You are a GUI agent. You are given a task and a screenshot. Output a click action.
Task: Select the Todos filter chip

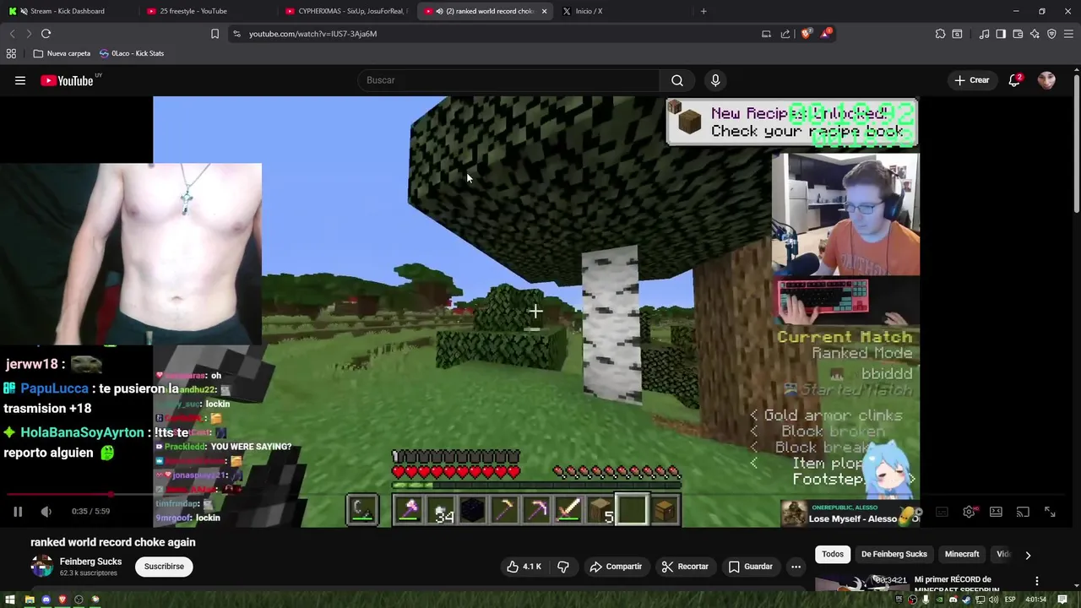[833, 554]
